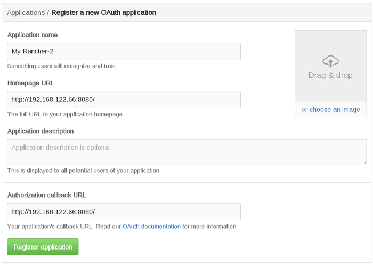Click the green Register application button

coord(43,247)
